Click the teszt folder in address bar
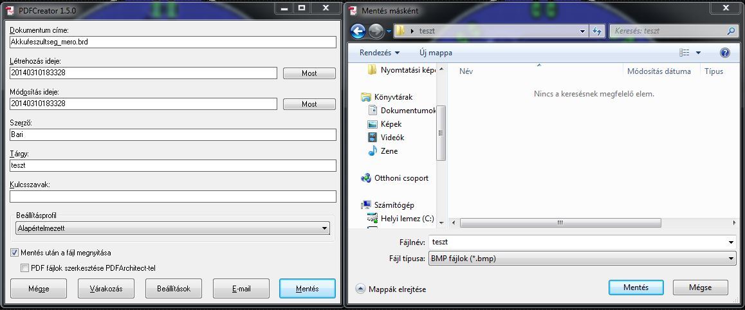745x310 pixels. 427,31
